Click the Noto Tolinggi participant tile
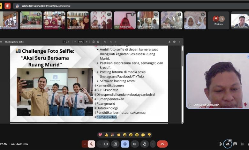The image size is (249, 150). point(101,20)
